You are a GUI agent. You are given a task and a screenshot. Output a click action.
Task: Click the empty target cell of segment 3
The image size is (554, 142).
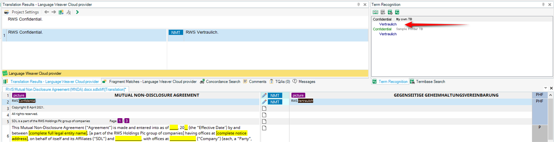[410, 108]
